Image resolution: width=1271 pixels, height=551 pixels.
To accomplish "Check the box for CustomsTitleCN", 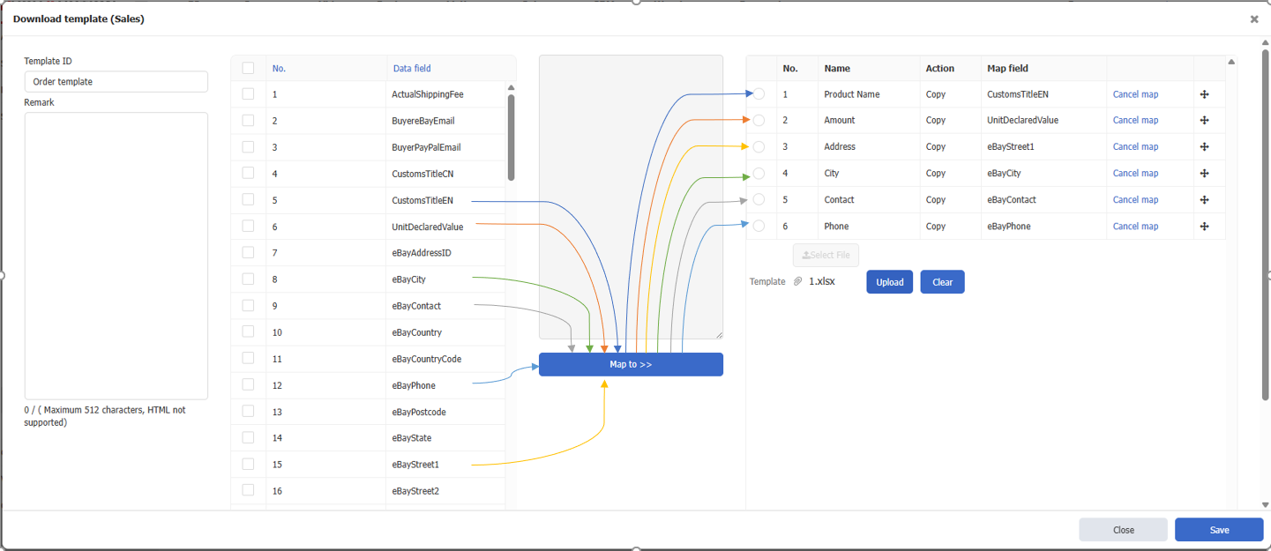I will point(248,173).
